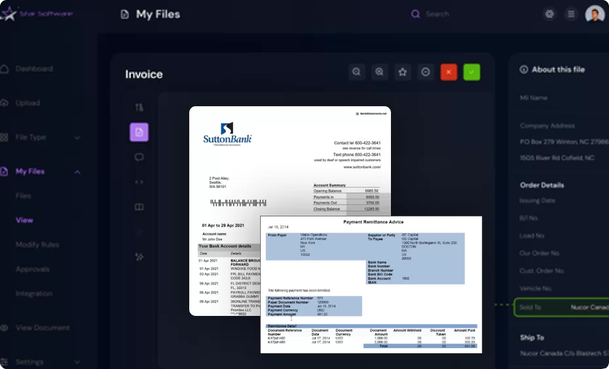Reject the invoice with red X button
The image size is (609, 369).
click(x=449, y=72)
